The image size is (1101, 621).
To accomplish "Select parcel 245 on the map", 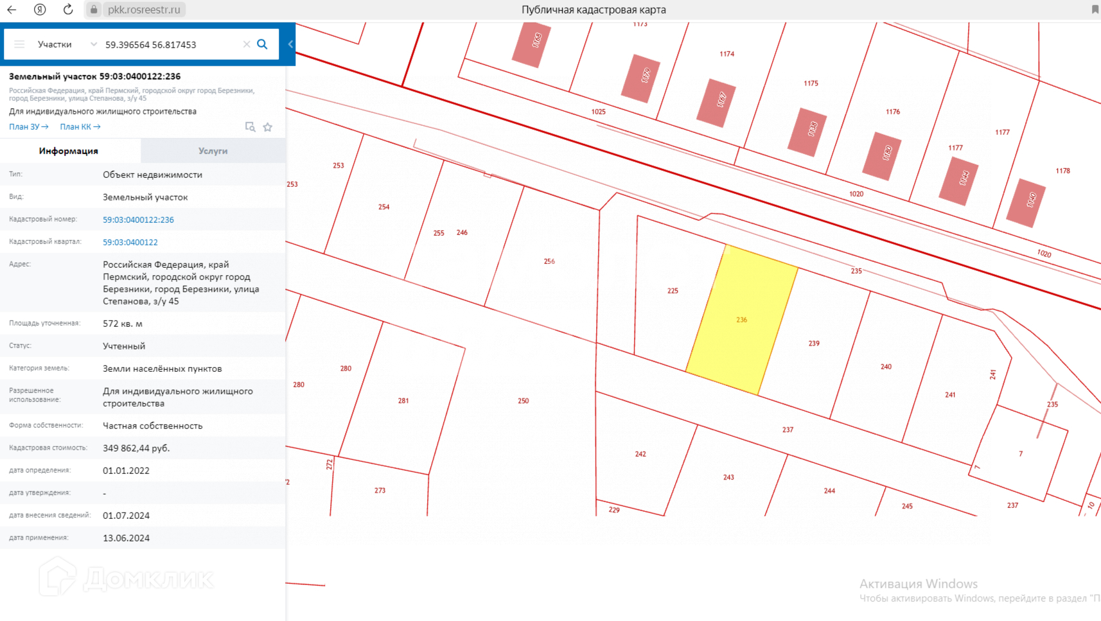I will [x=907, y=506].
